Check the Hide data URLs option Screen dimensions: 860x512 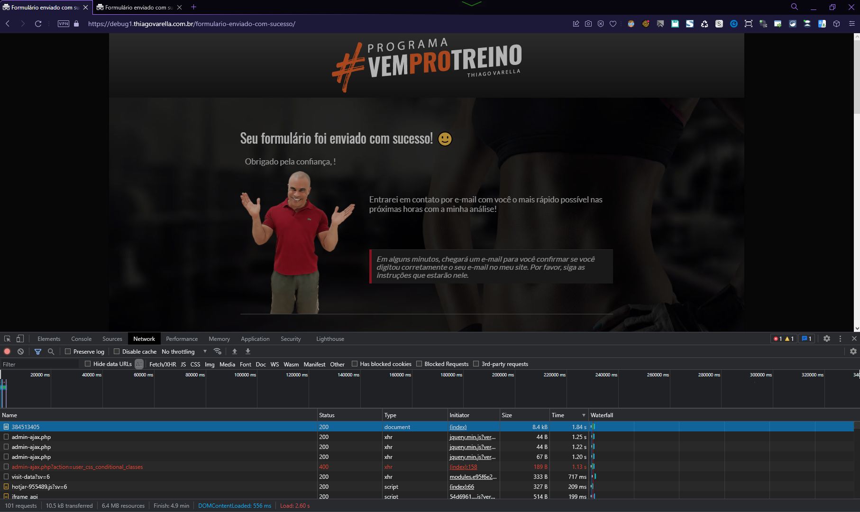pos(88,364)
